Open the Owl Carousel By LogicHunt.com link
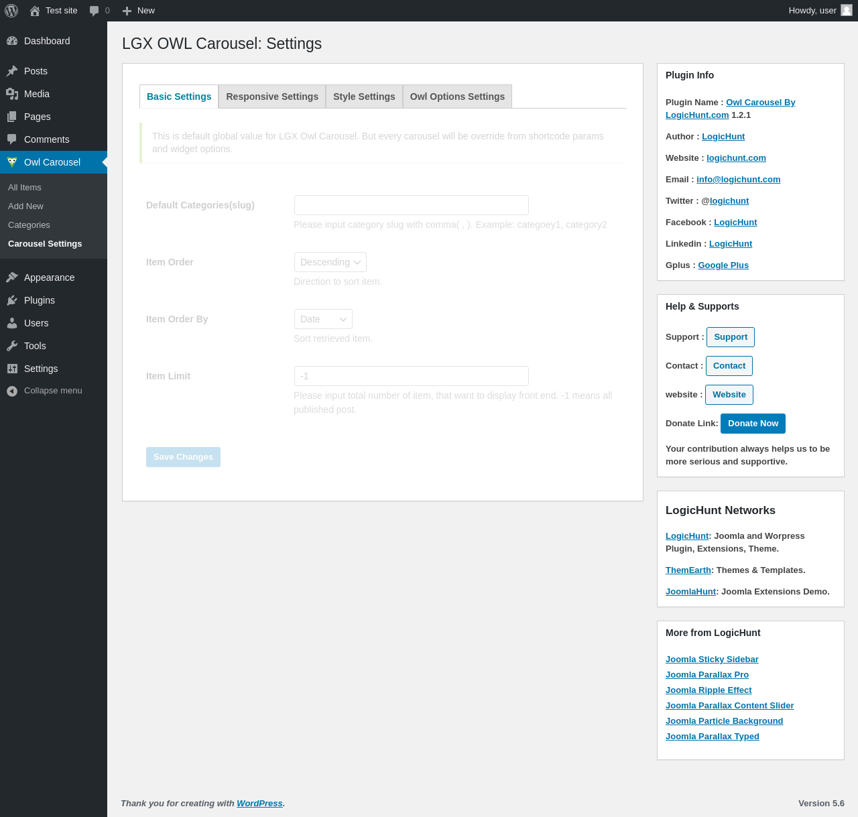The height and width of the screenshot is (817, 858). click(731, 109)
